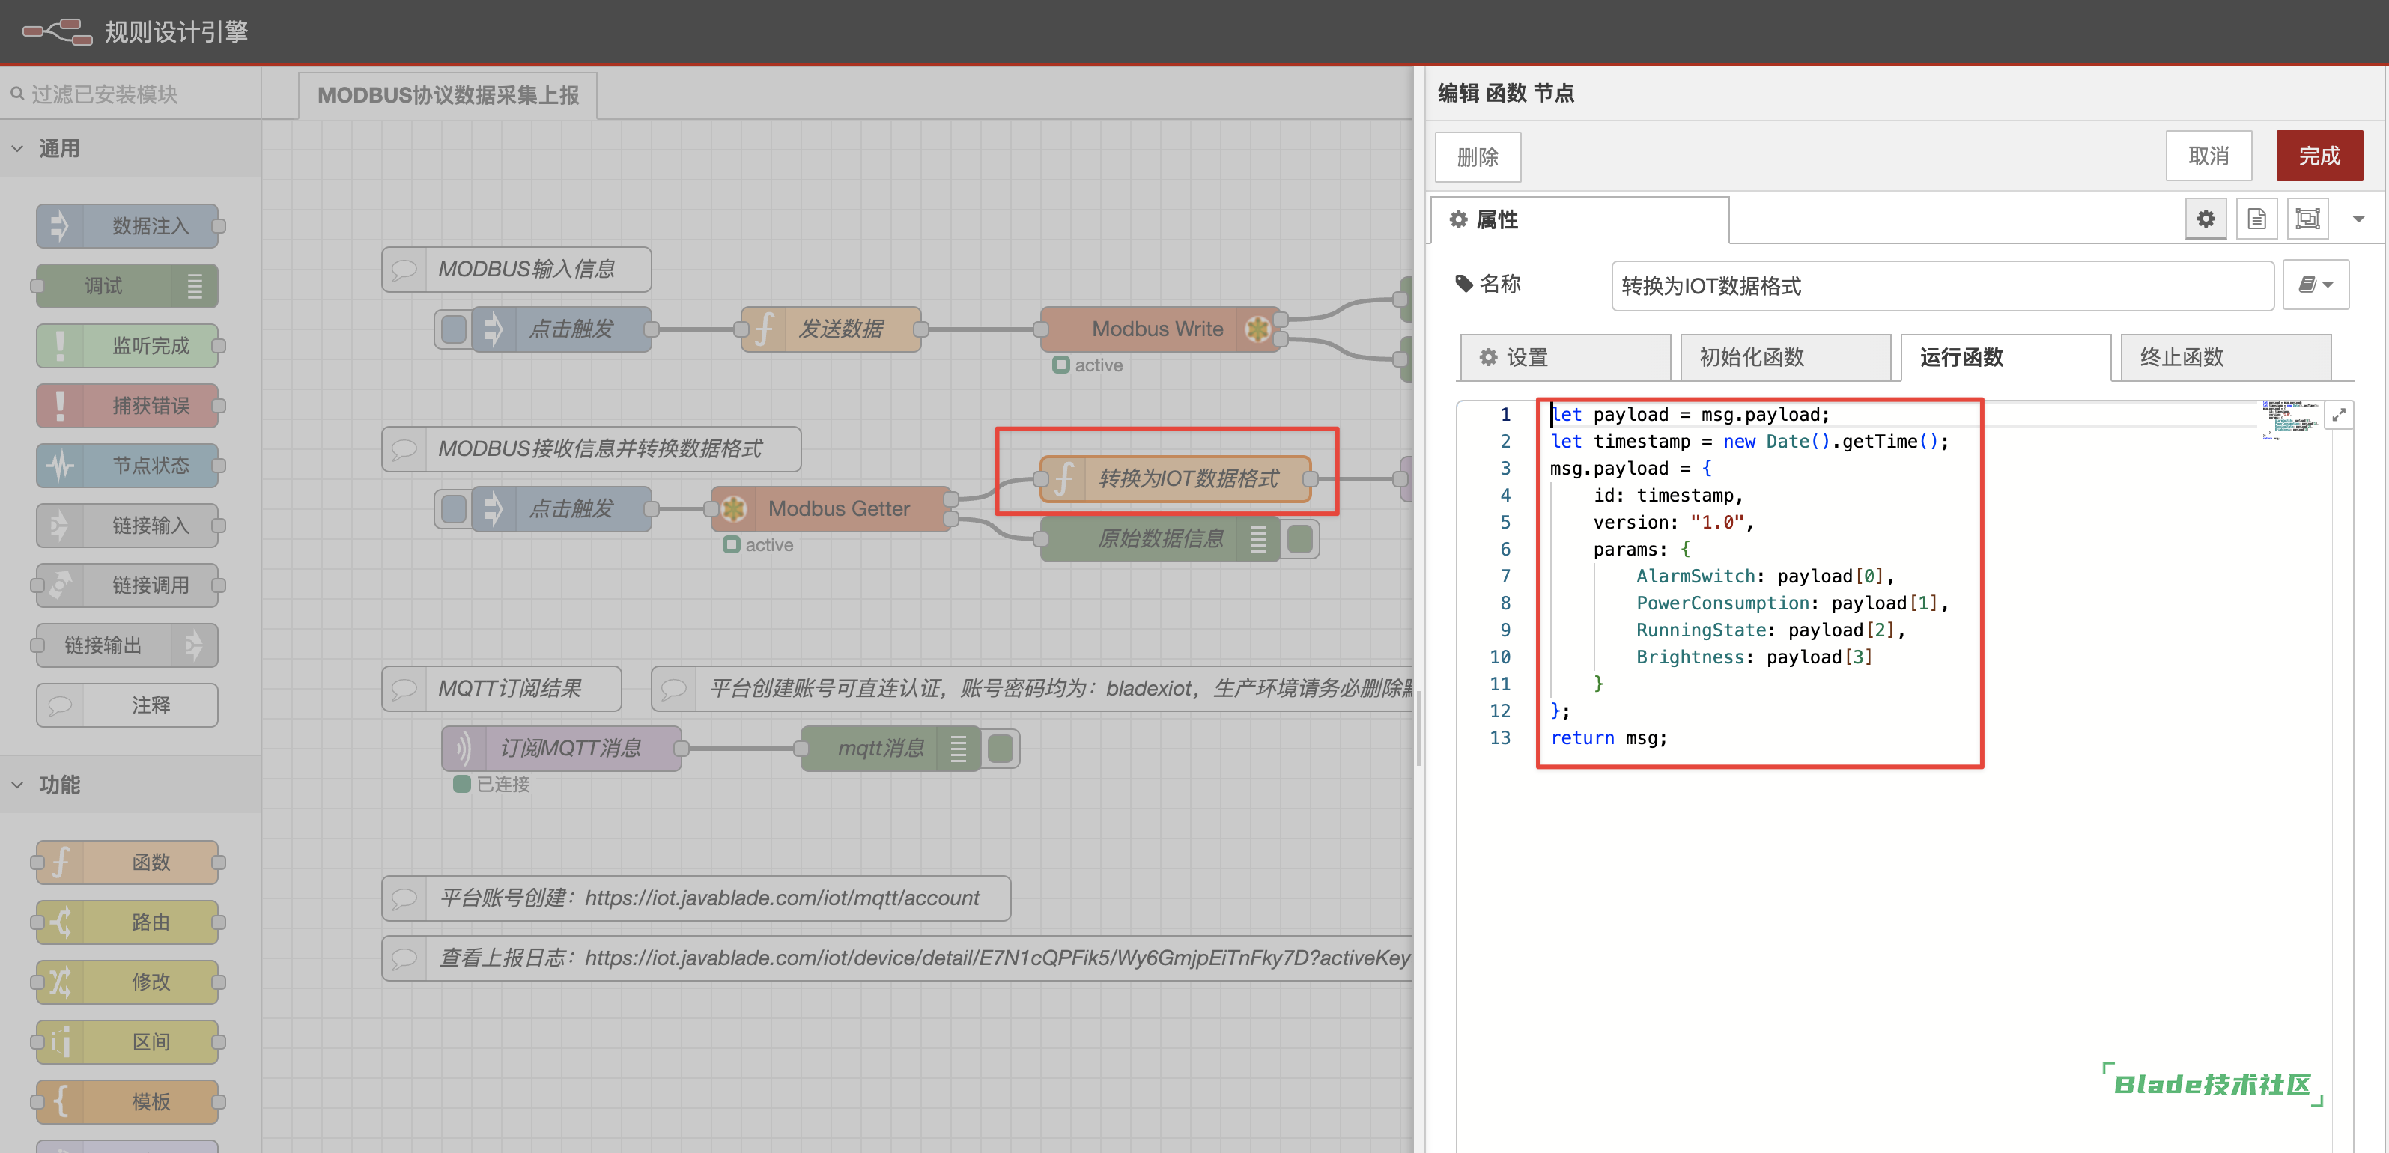Open the node appearance icon
This screenshot has height=1153, width=2389.
coord(2307,219)
